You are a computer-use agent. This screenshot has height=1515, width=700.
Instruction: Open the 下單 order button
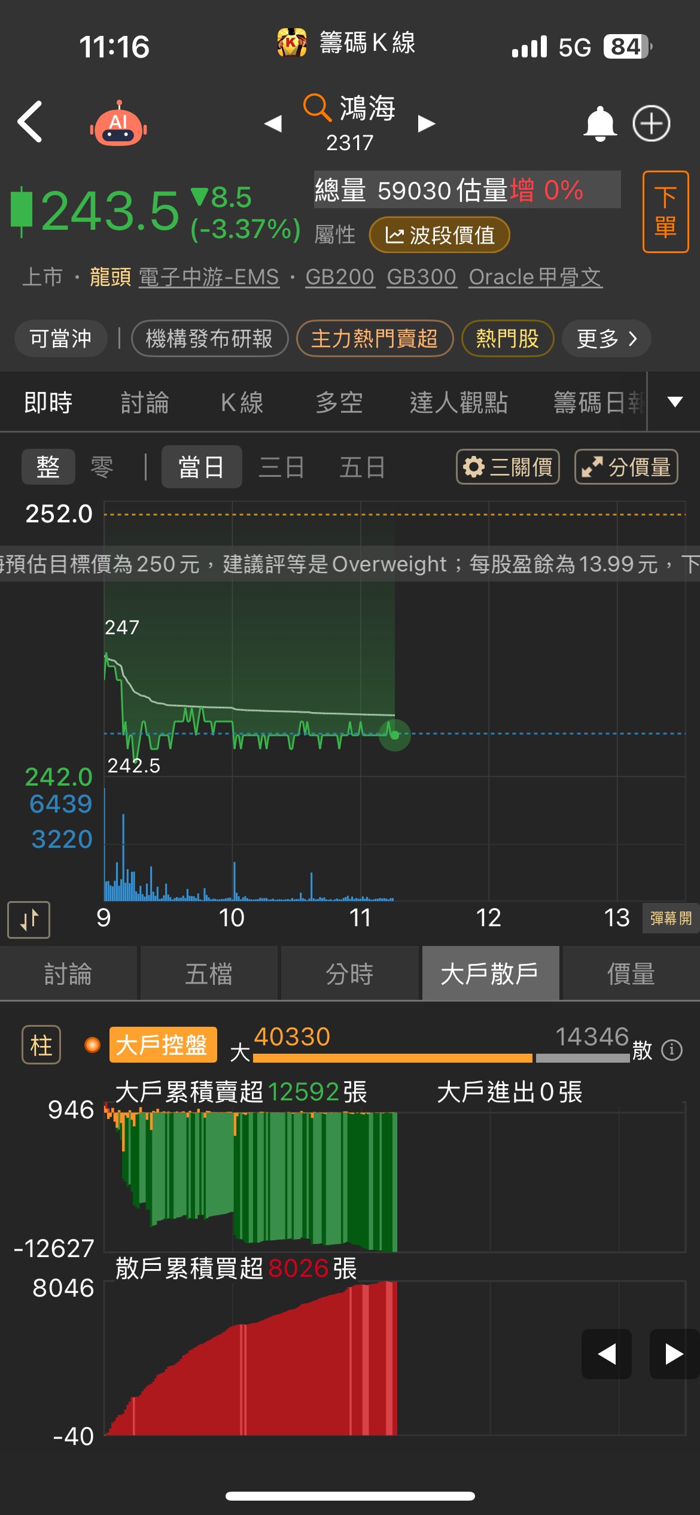665,212
